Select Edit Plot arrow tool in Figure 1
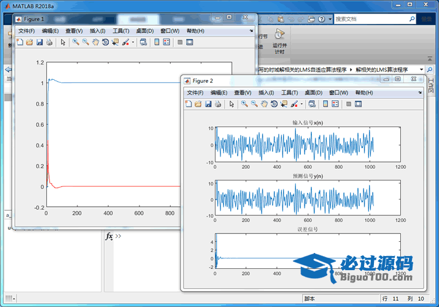The height and width of the screenshot is (307, 439). click(x=63, y=42)
